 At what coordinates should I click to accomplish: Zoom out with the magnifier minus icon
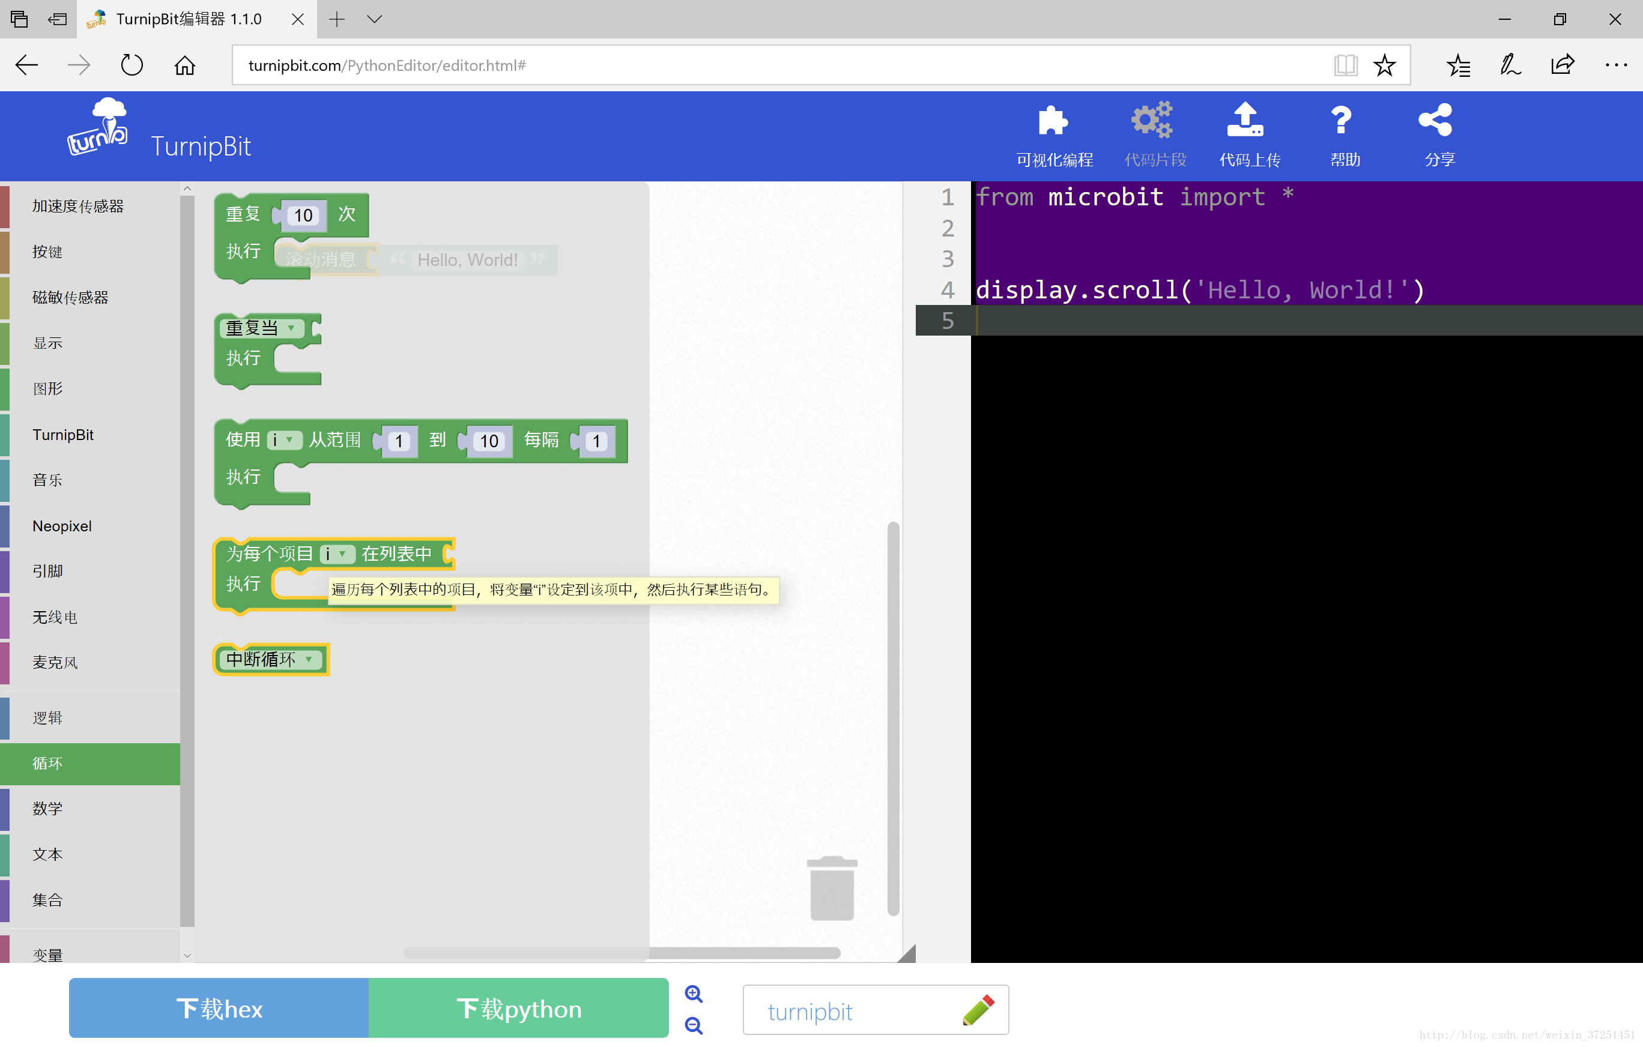[x=694, y=1025]
